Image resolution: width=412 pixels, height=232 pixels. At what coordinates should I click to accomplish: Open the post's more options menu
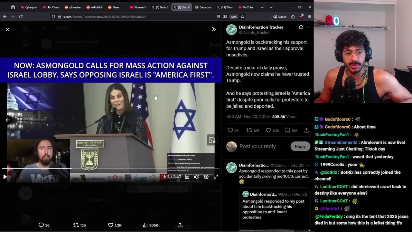(308, 27)
